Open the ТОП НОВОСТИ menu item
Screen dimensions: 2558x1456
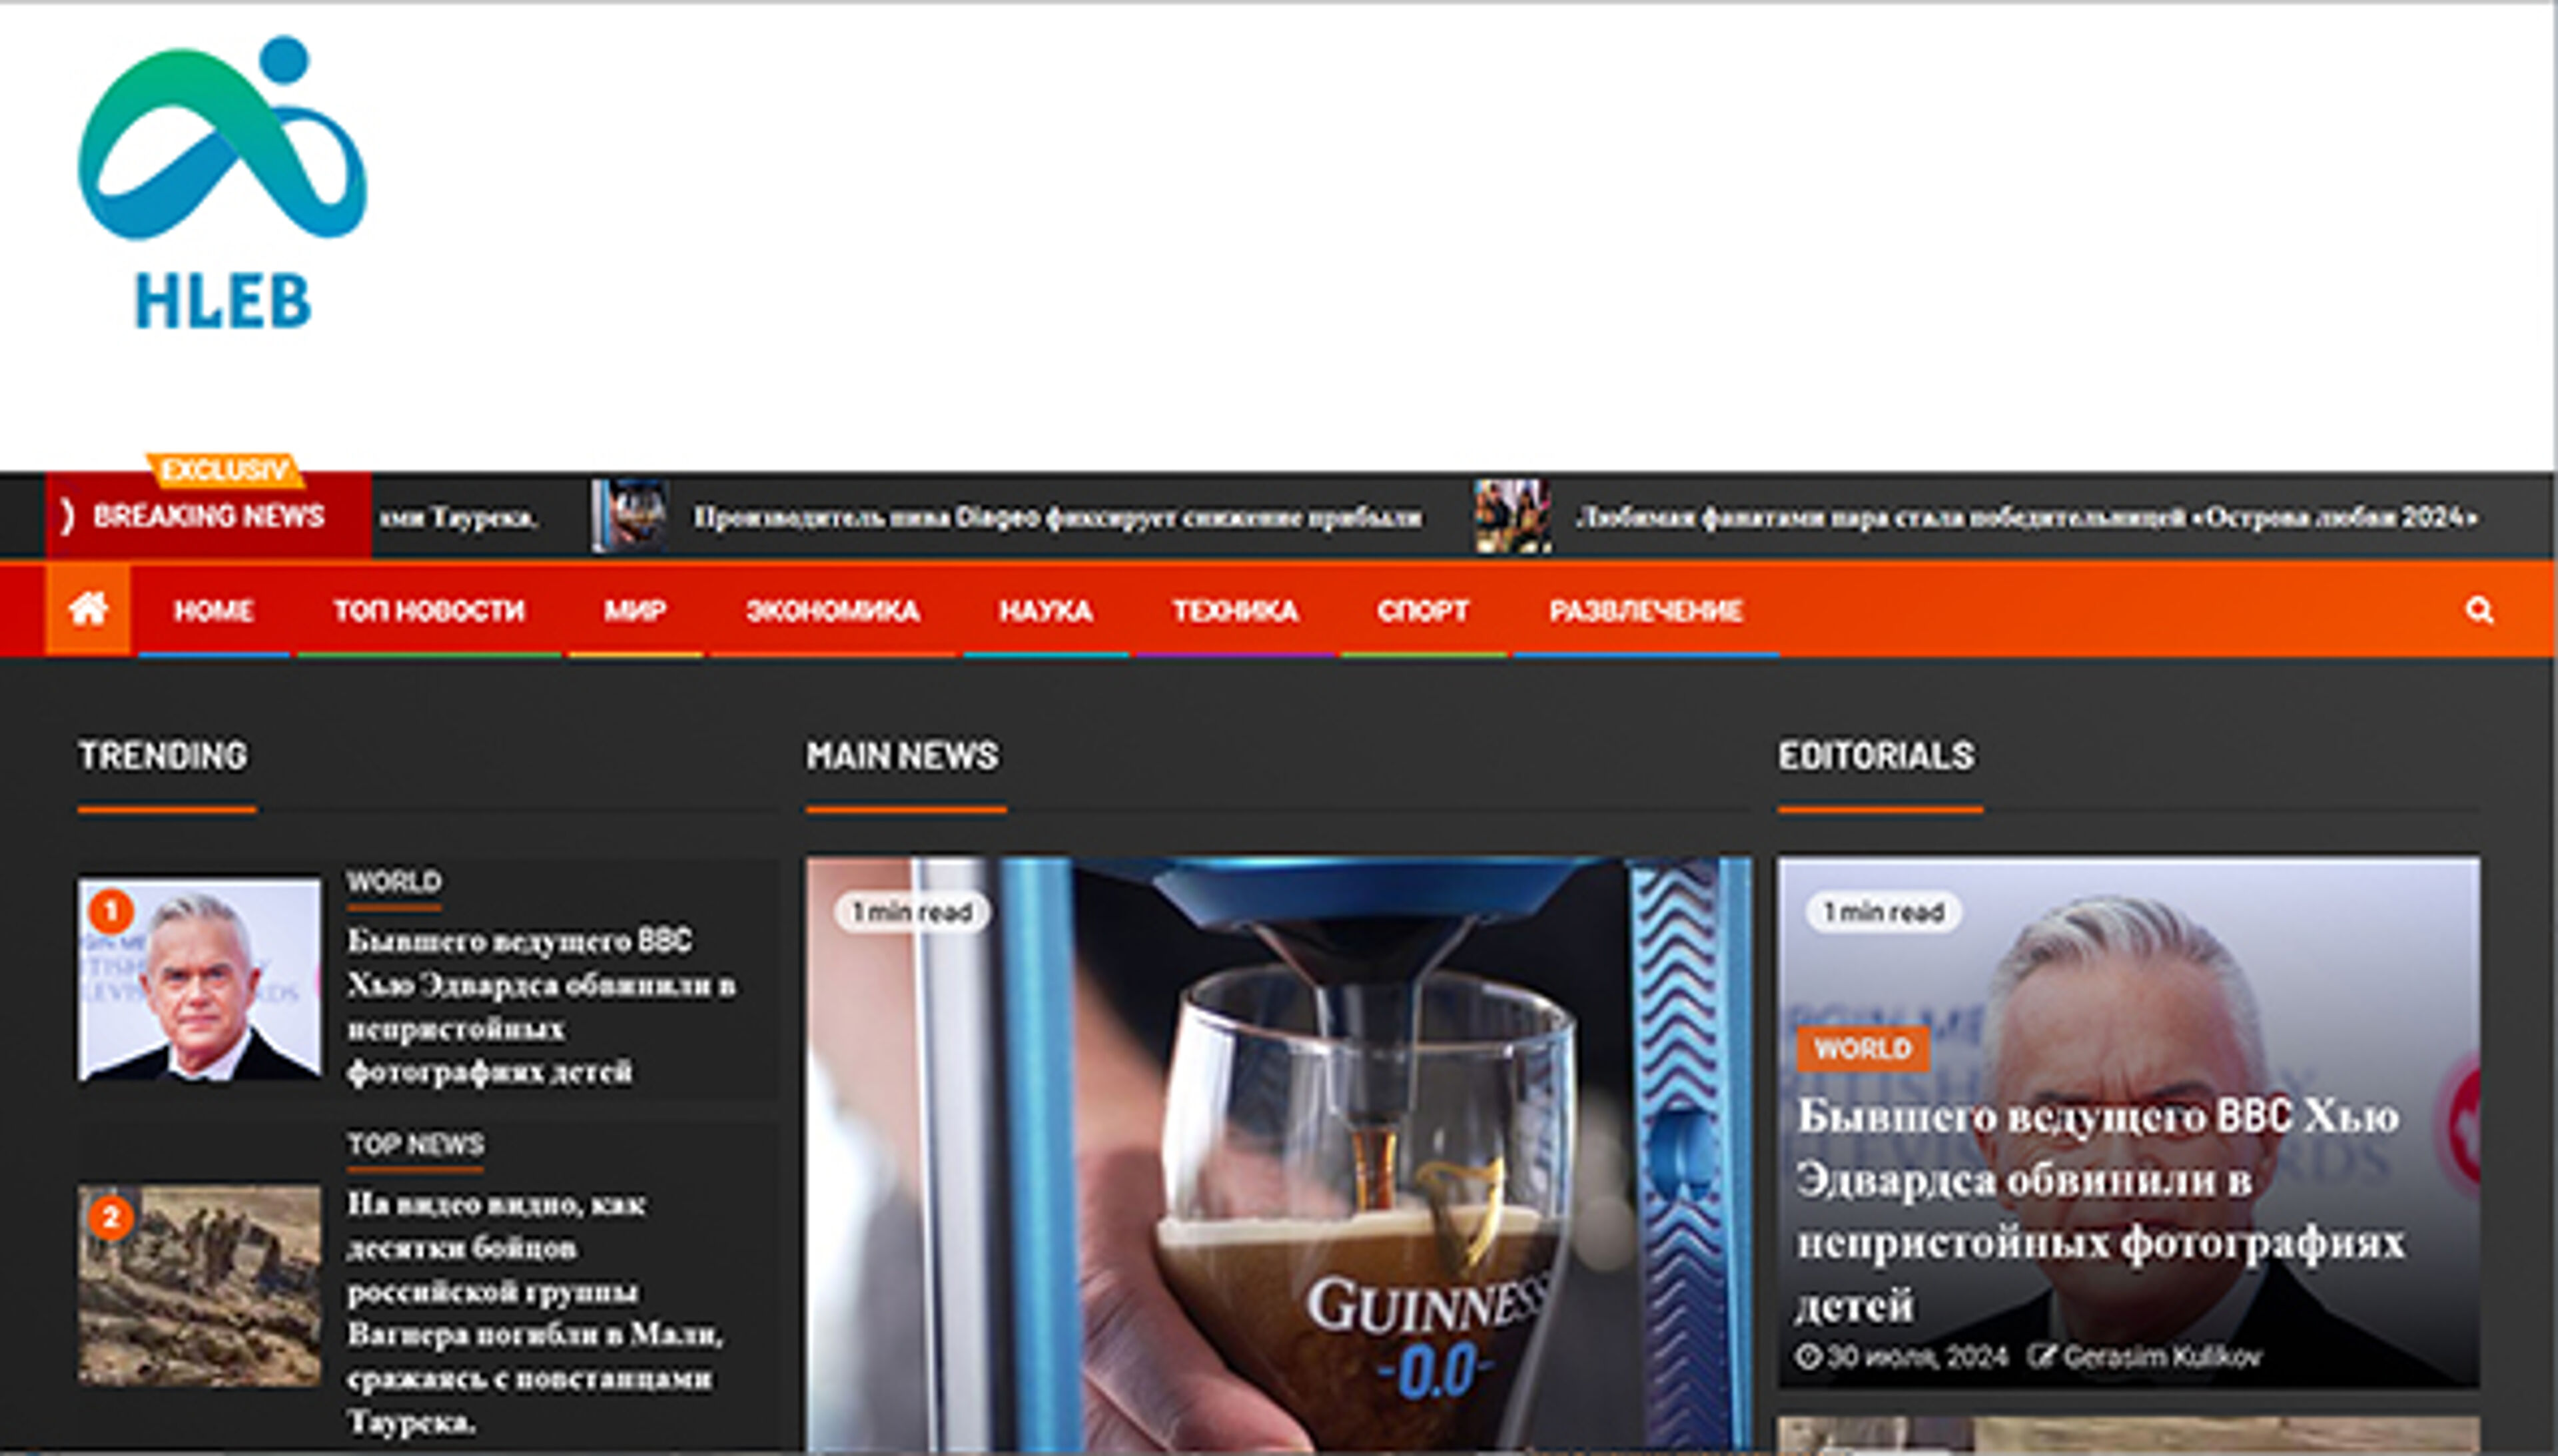click(x=429, y=610)
